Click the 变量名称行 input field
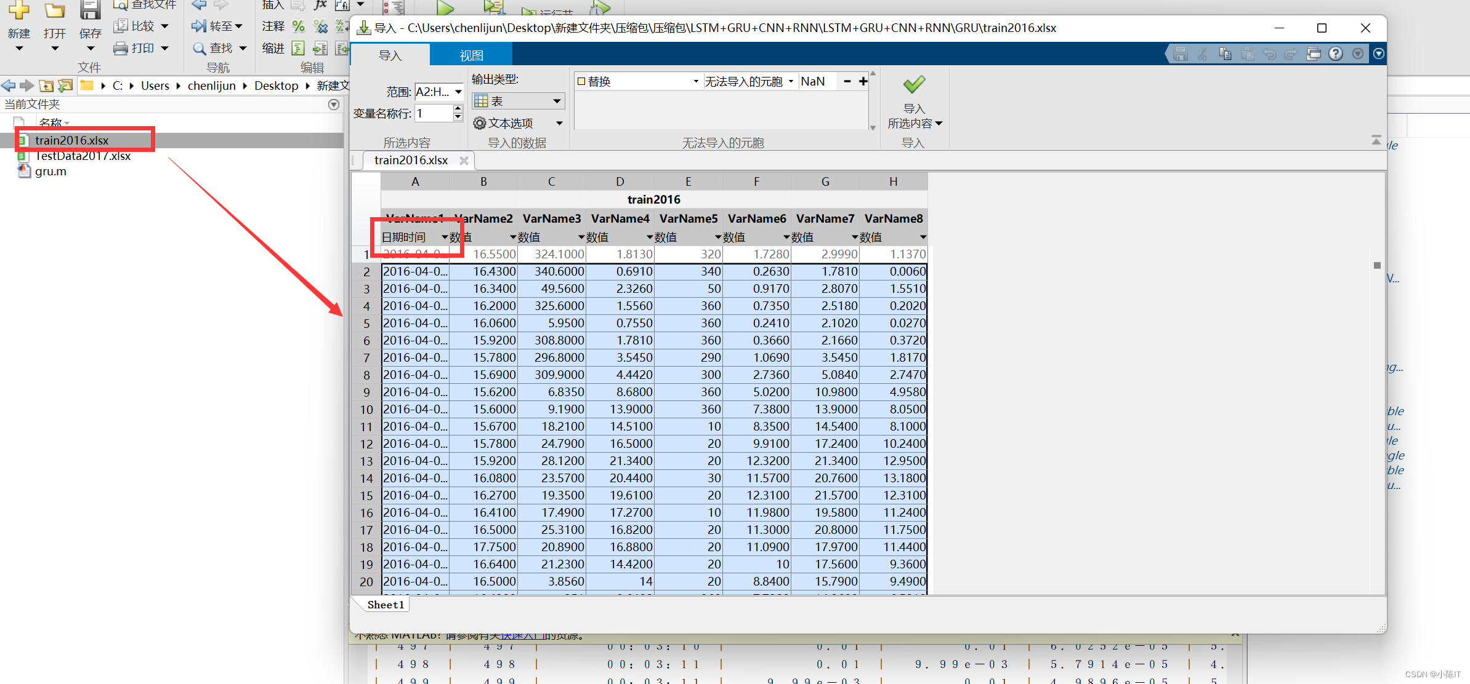 [434, 113]
